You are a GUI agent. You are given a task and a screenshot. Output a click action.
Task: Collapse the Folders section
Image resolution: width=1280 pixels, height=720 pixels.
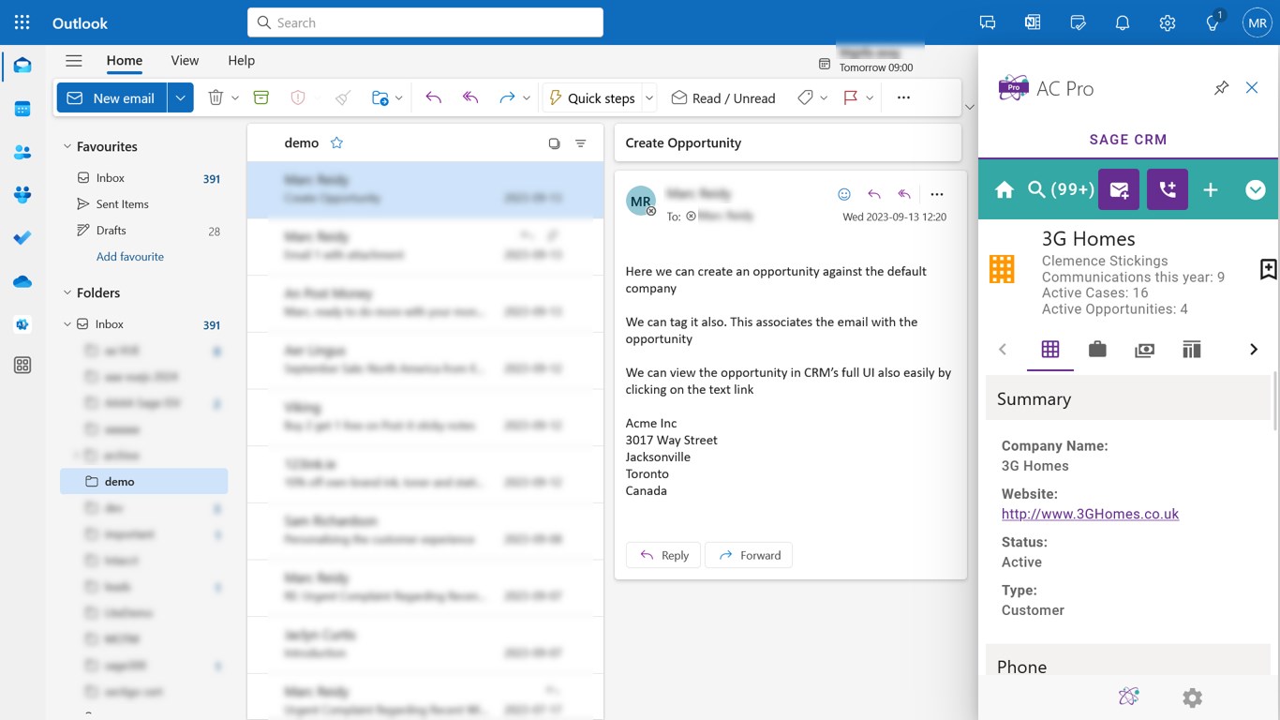click(67, 292)
